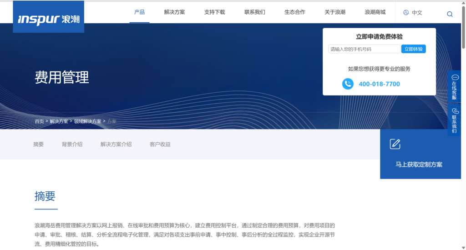Go to 联系我们 in top navigation
The height and width of the screenshot is (250, 466).
pyautogui.click(x=254, y=12)
